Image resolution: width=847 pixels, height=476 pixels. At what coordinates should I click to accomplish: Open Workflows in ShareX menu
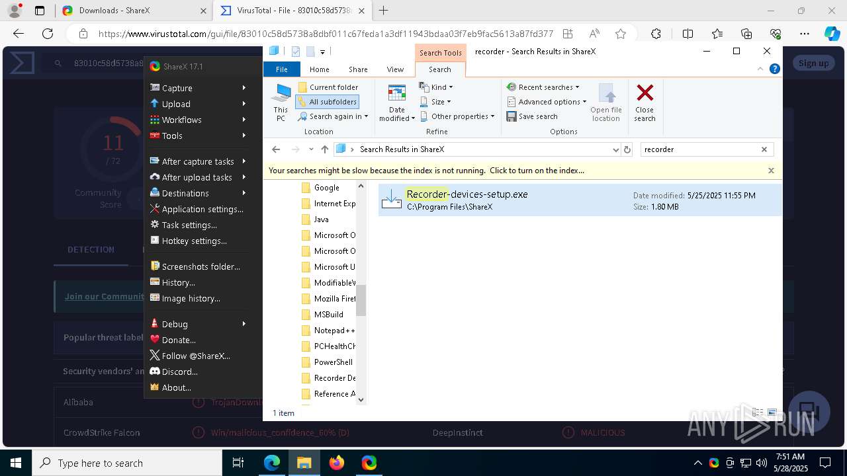pos(197,120)
